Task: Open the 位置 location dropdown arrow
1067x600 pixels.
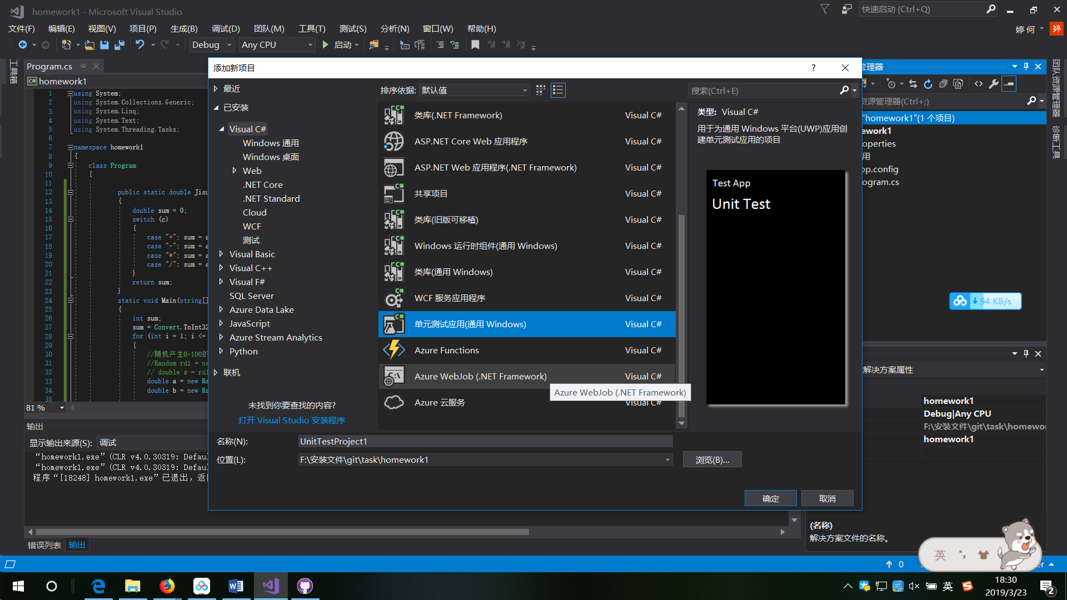Action: point(667,460)
